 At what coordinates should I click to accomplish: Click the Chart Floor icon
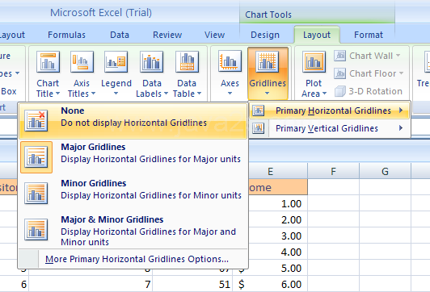(339, 73)
